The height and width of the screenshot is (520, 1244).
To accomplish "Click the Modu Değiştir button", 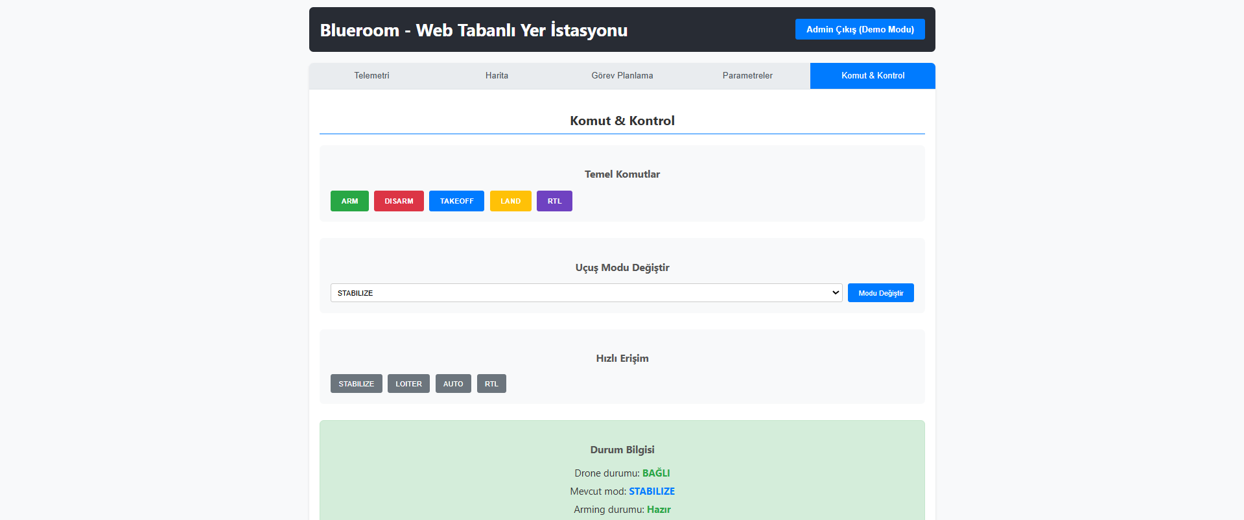I will tap(880, 293).
